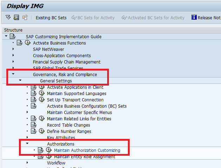The image size is (221, 168).
Task: Click Maintain Authorization Customizing link
Action: 87,150
